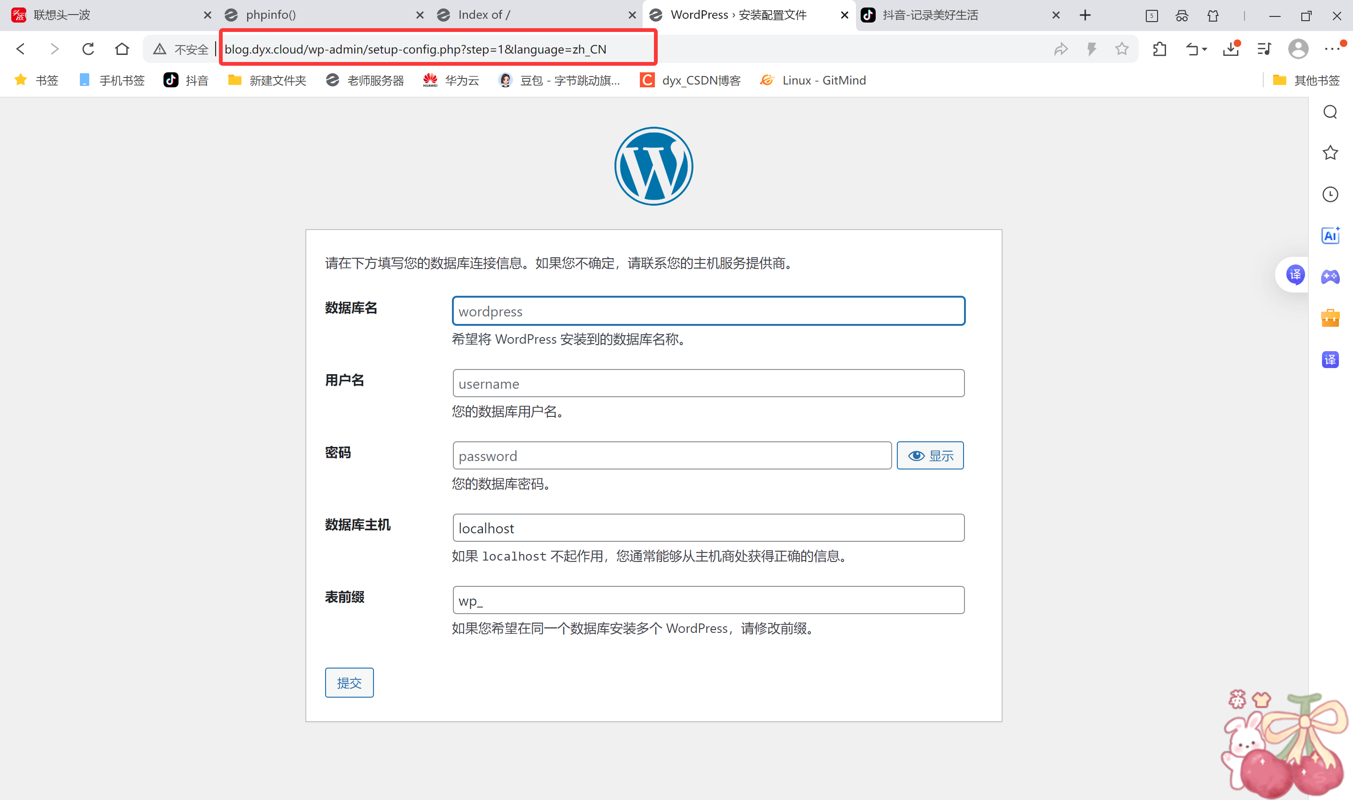Screen dimensions: 1353x800
Task: Click the browser refresh icon
Action: [88, 49]
